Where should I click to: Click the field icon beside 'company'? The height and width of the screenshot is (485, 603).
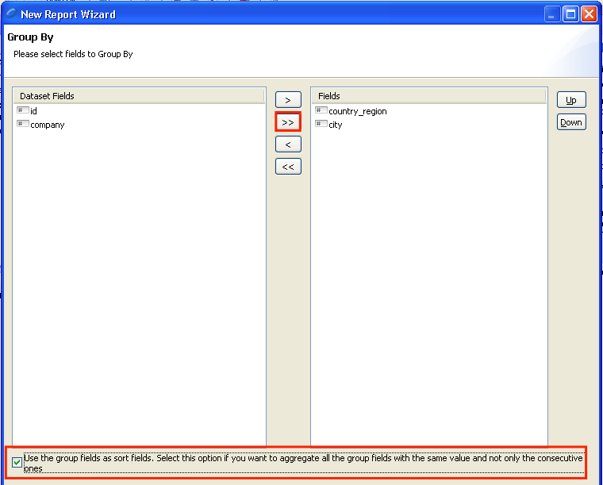23,124
